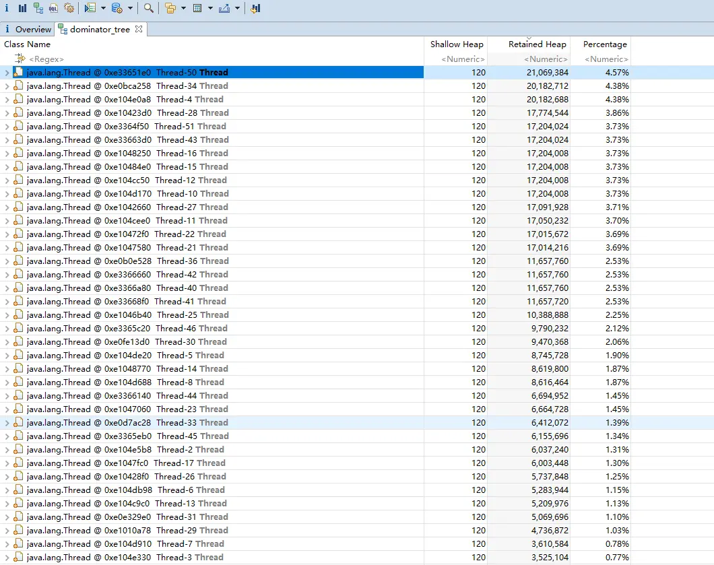Image resolution: width=714 pixels, height=565 pixels.
Task: Open the Dominator Tree toolbar icon
Action: pyautogui.click(x=38, y=8)
